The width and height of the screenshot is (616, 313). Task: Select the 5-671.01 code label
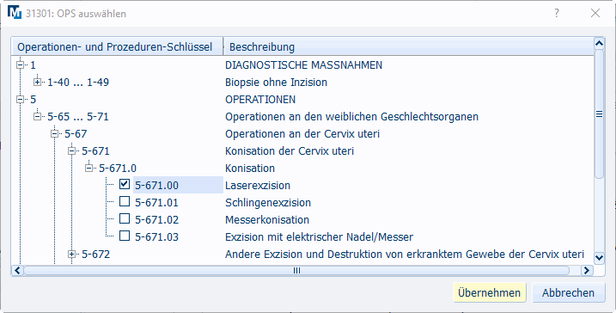(x=156, y=203)
